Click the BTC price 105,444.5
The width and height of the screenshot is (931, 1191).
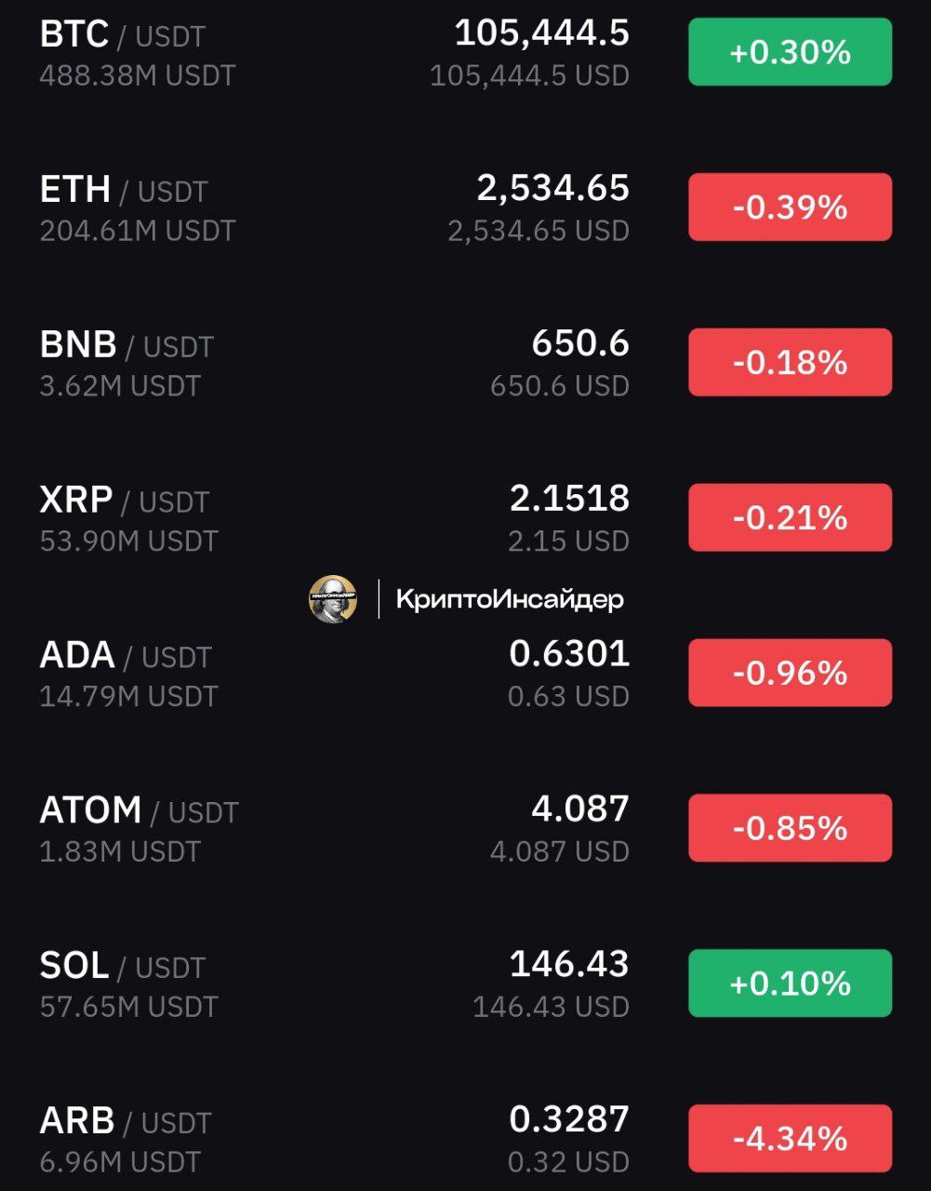pyautogui.click(x=541, y=33)
